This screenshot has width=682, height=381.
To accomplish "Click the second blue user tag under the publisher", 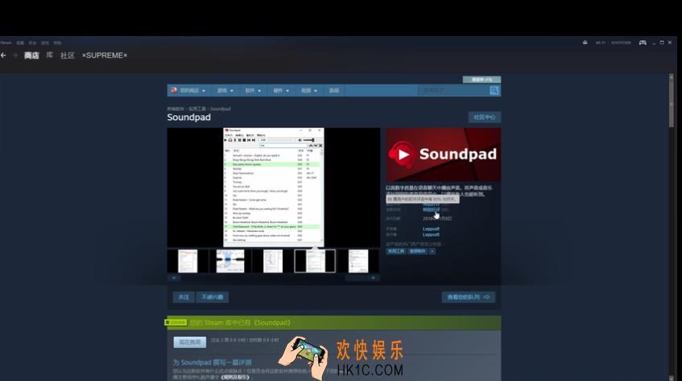I will [x=418, y=251].
